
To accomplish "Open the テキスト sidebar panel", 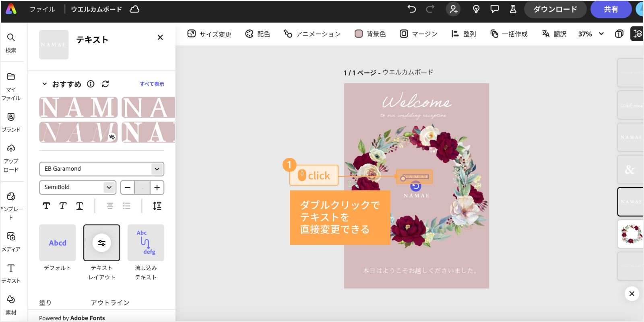I will (x=11, y=274).
